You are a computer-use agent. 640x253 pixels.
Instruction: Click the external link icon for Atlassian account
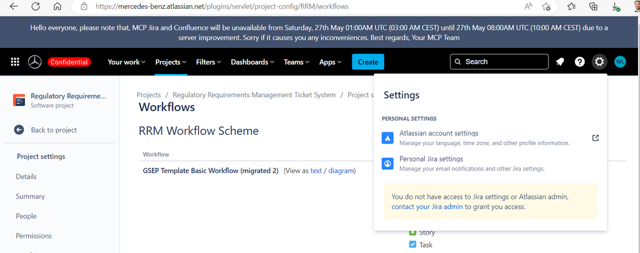(596, 138)
